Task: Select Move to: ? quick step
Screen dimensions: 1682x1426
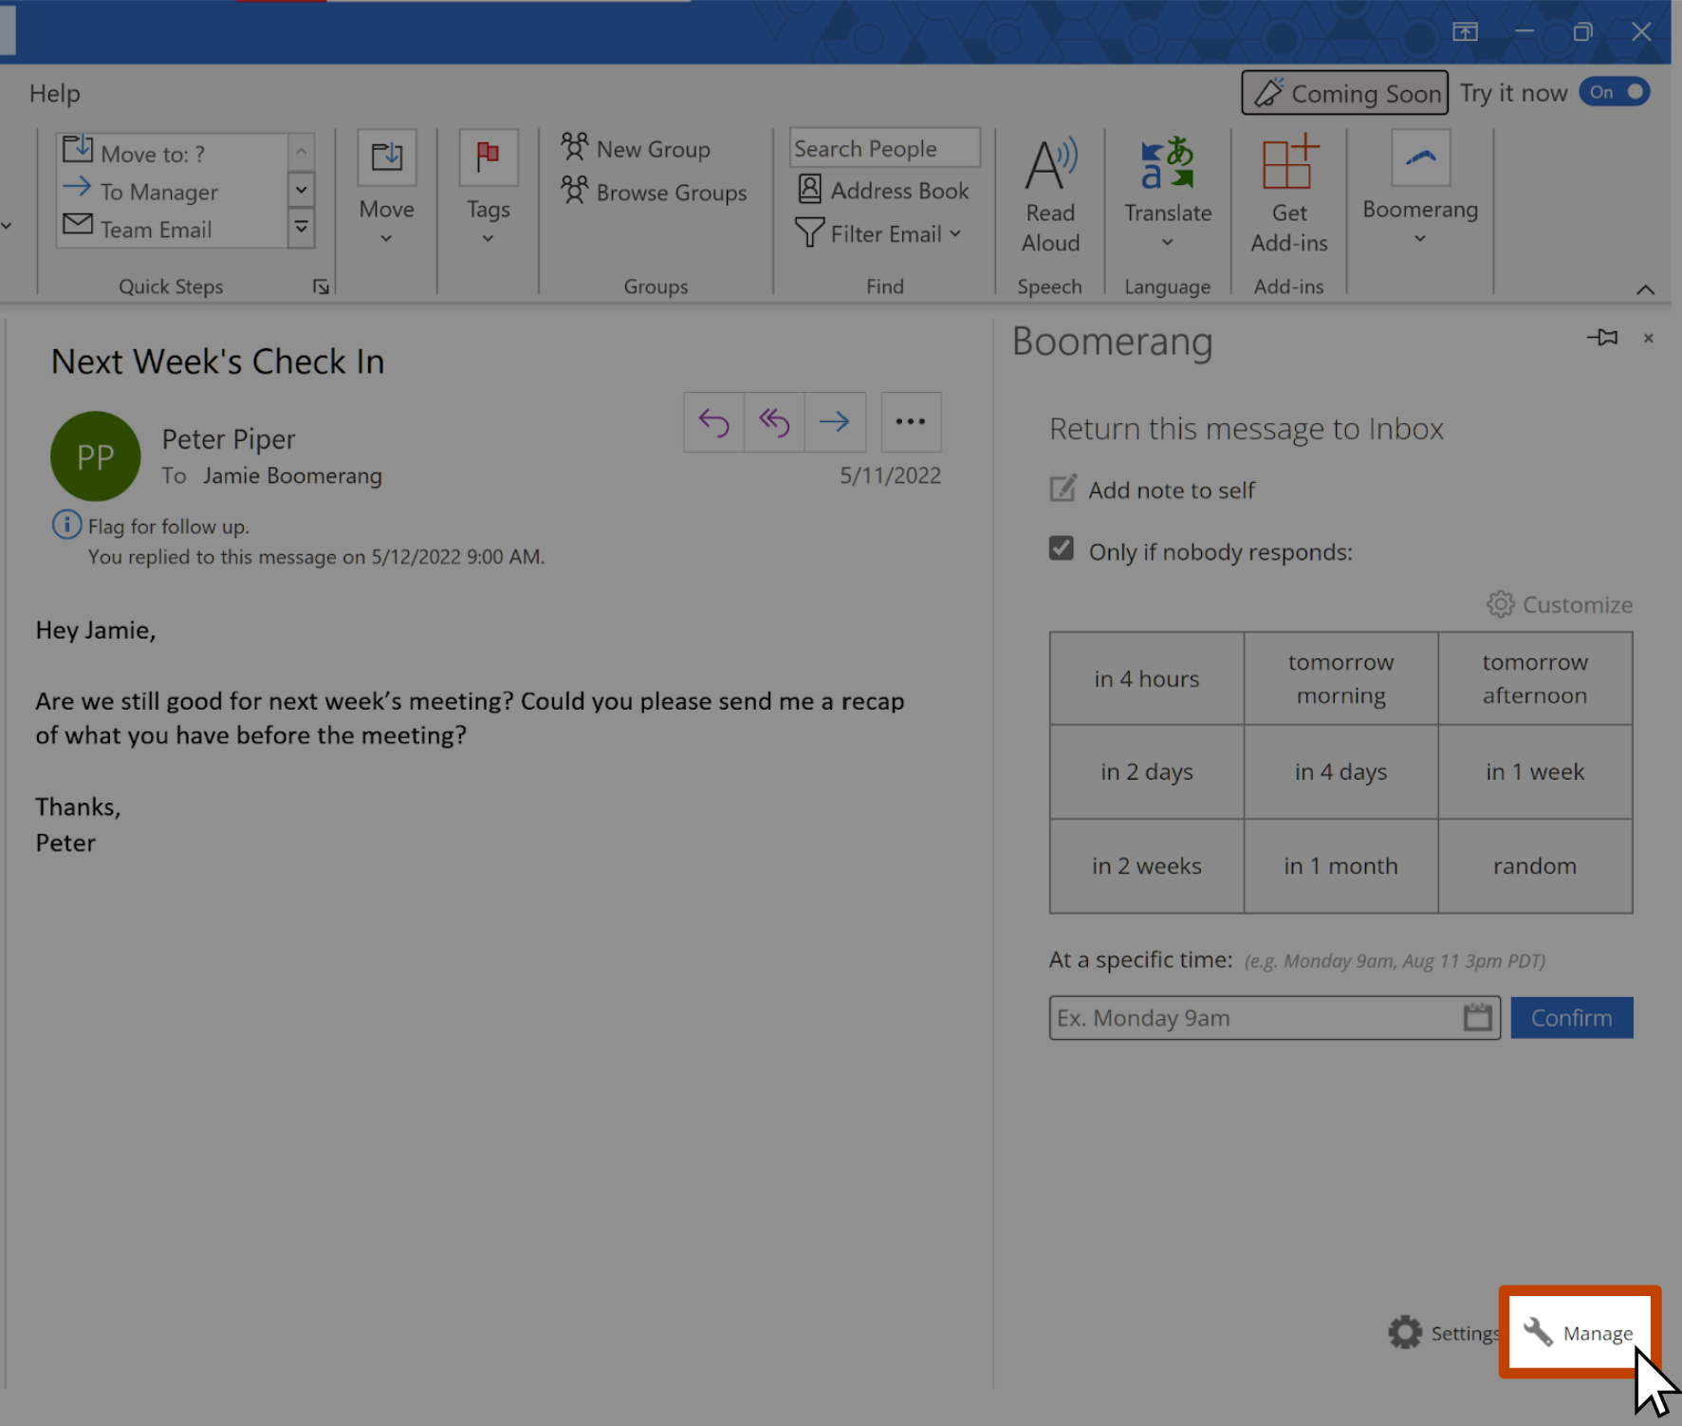Action: pos(171,152)
